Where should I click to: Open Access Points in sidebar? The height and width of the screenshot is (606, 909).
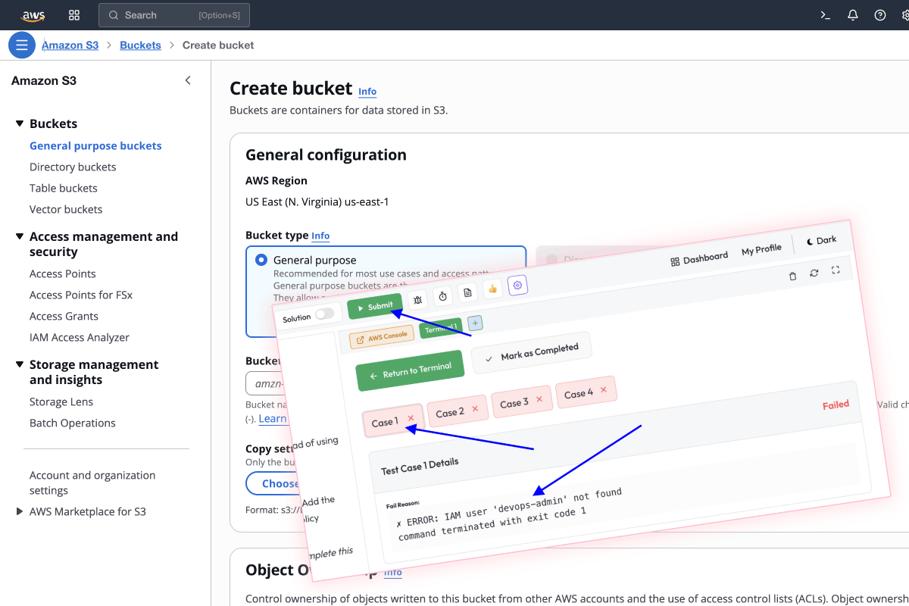(63, 273)
